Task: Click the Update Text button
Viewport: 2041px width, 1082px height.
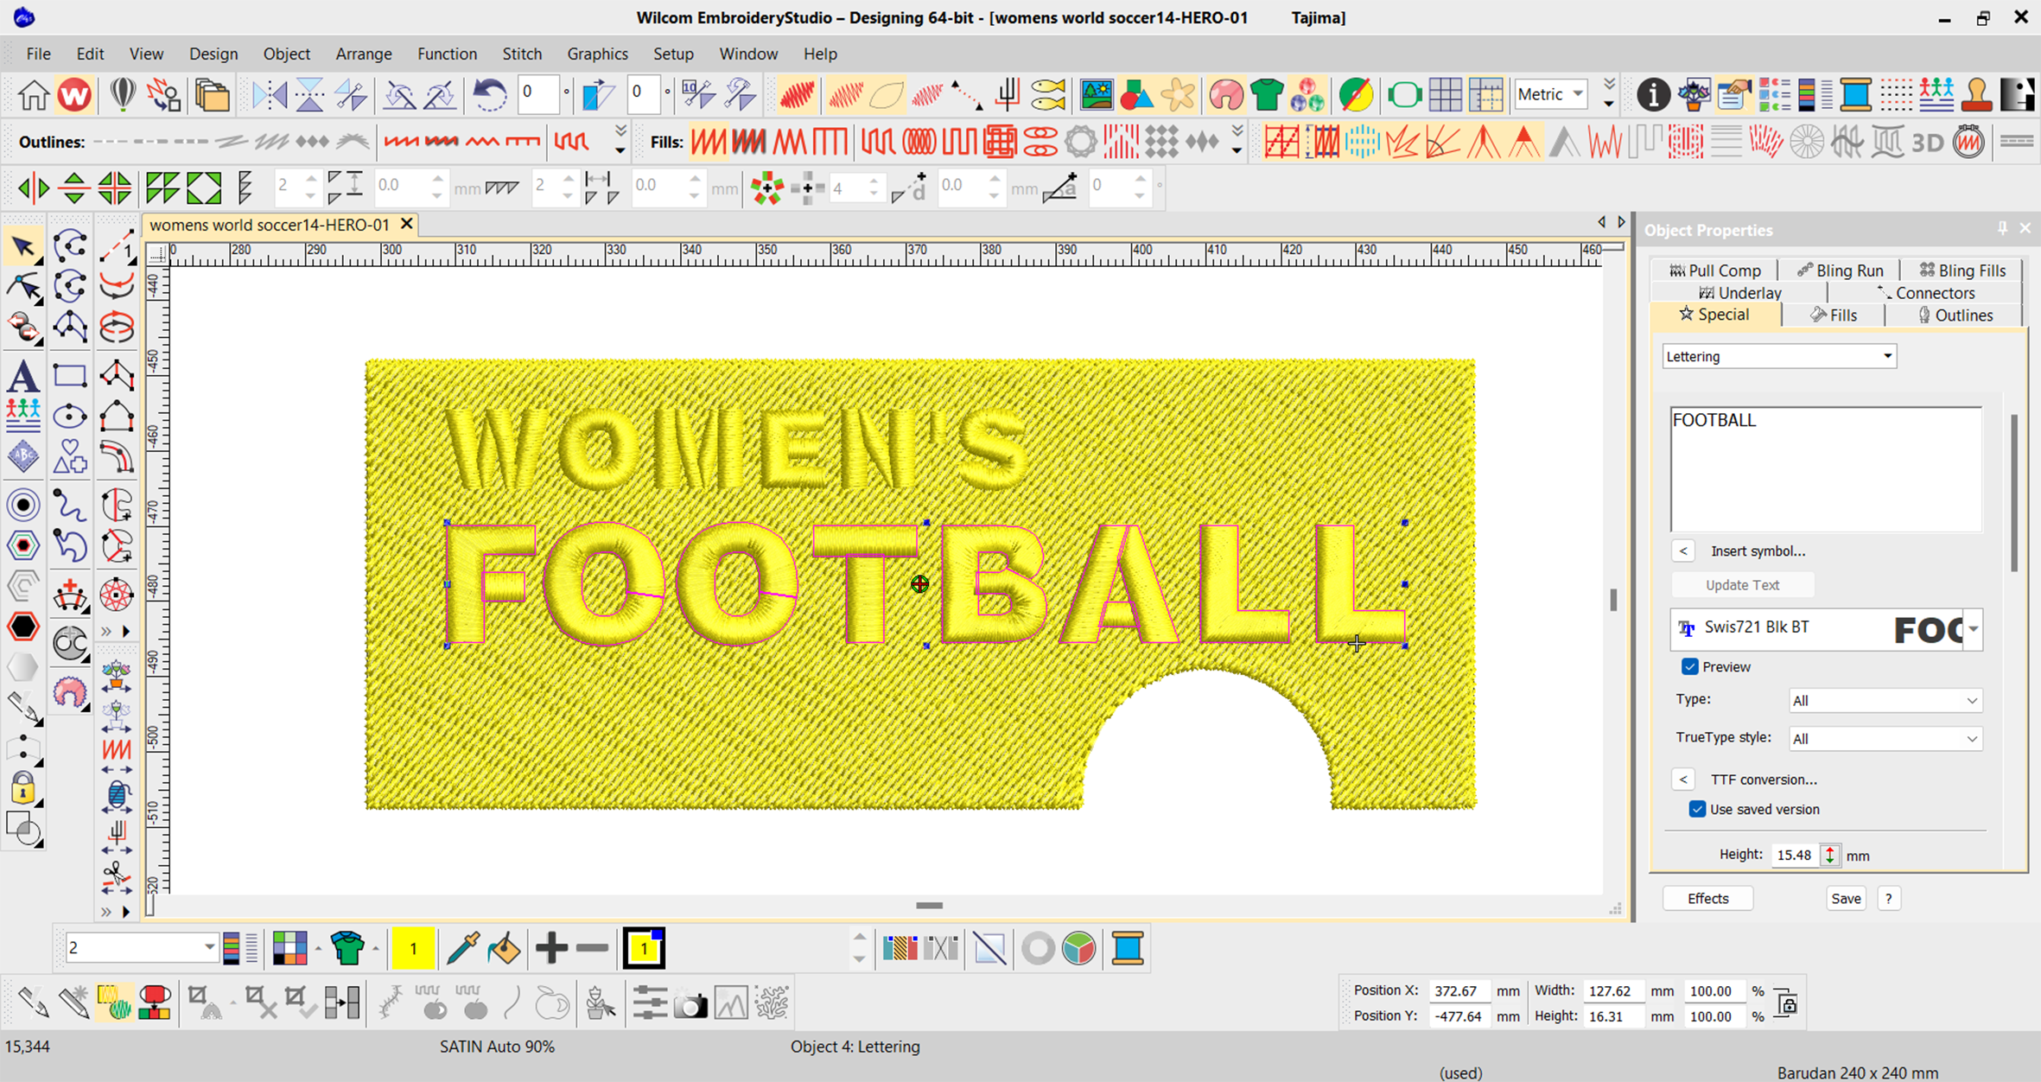Action: 1742,584
